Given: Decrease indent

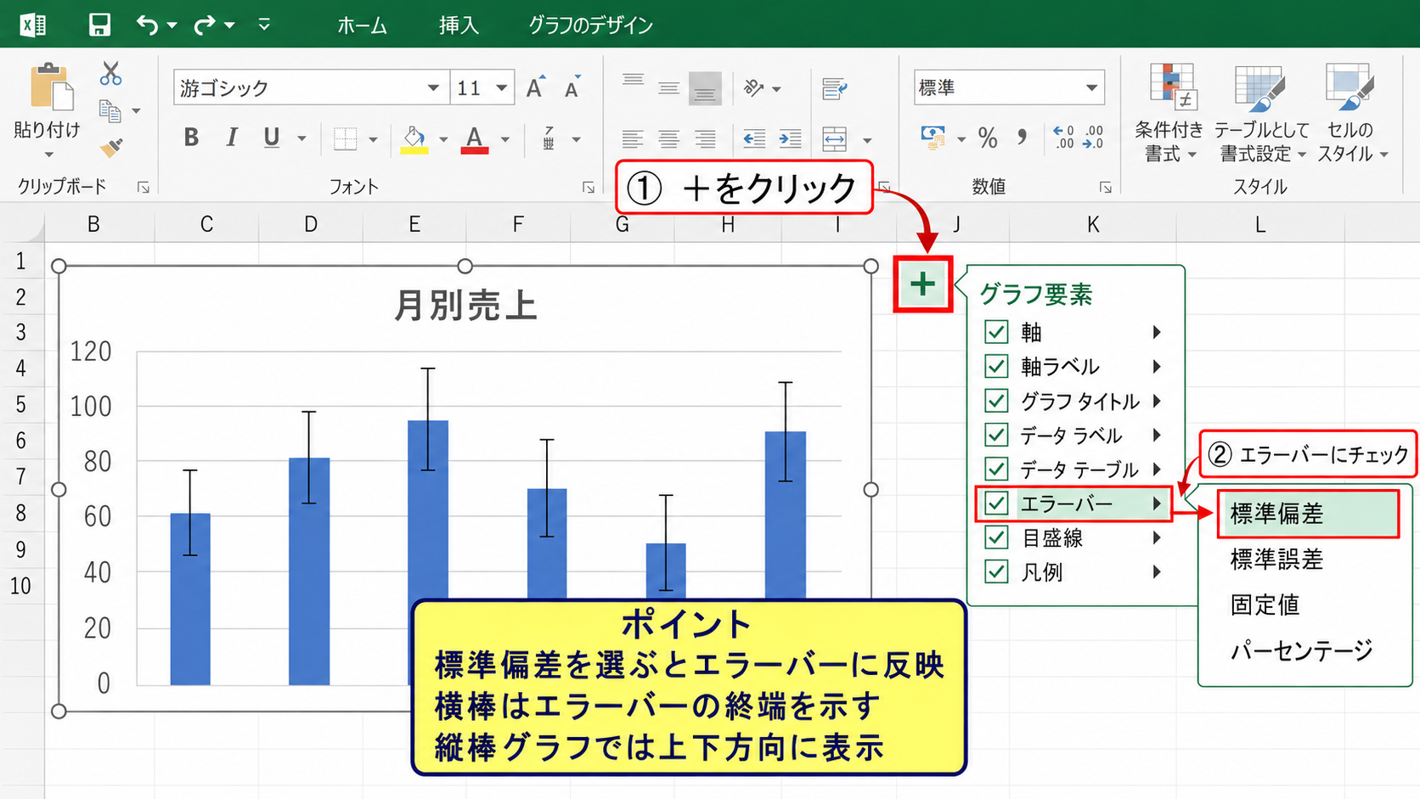Looking at the screenshot, I should click(x=754, y=138).
